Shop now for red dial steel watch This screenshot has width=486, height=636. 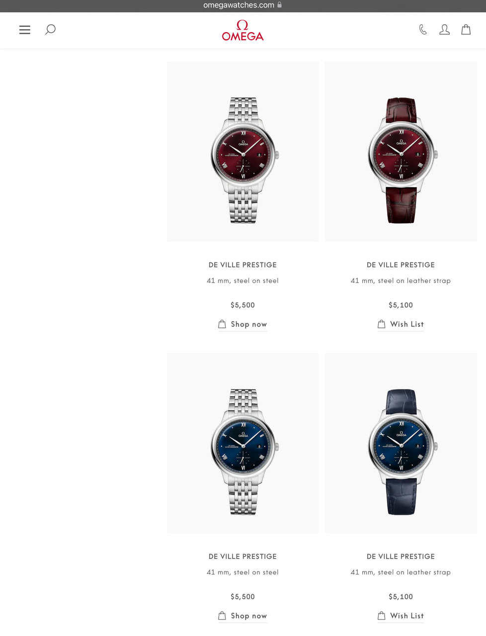point(249,324)
